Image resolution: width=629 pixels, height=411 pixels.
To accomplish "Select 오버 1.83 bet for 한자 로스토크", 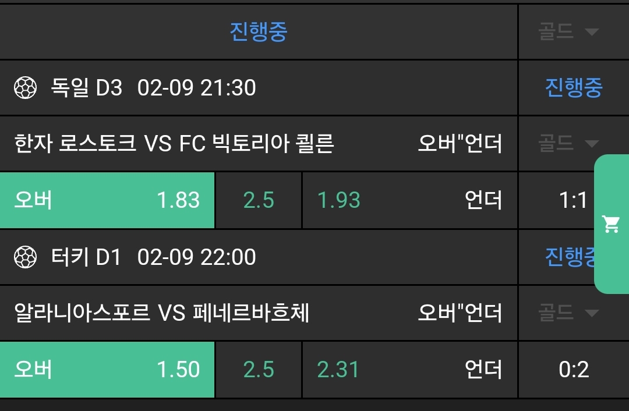I will tap(107, 200).
